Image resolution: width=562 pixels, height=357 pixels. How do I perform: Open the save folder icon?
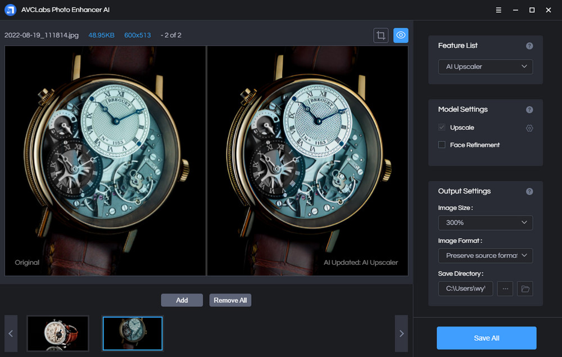pyautogui.click(x=525, y=288)
